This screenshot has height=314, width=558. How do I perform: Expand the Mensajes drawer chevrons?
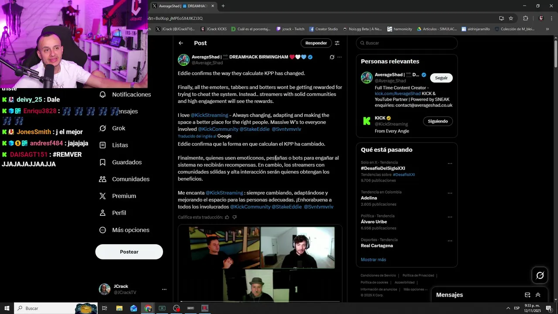coord(538,295)
